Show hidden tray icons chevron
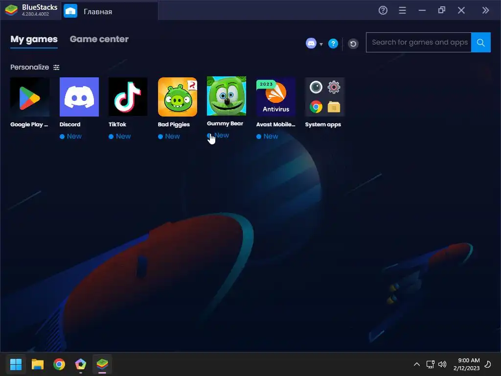Viewport: 501px width, 376px height. pos(417,364)
